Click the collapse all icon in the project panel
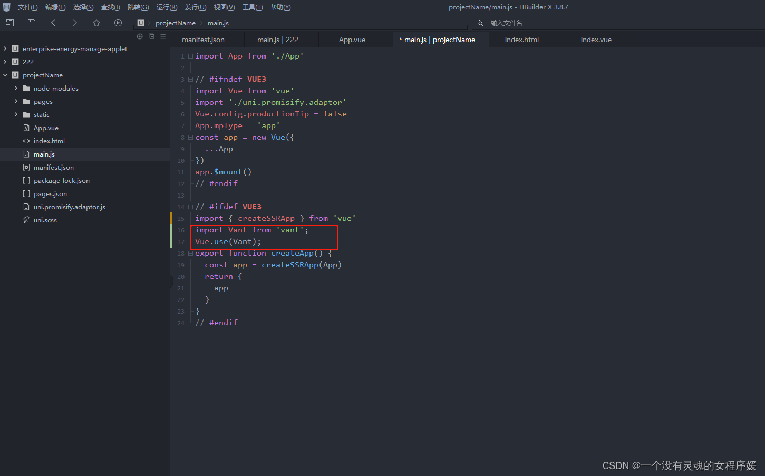 [x=151, y=36]
